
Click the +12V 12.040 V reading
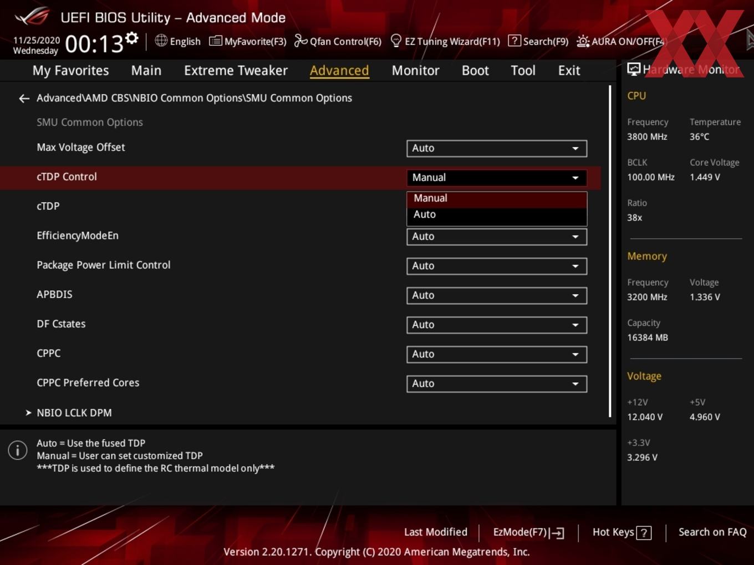click(x=645, y=417)
